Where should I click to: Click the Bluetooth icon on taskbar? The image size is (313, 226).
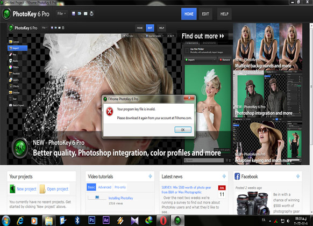77,221
